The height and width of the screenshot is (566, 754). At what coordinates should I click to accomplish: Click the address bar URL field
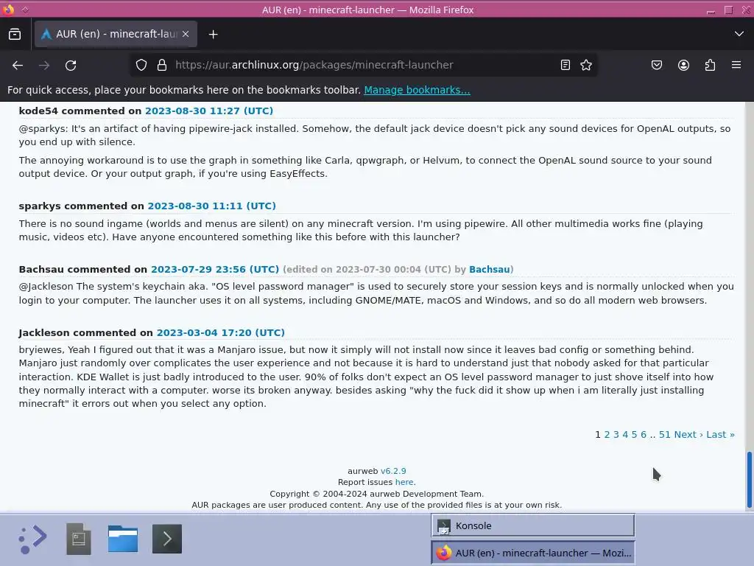(x=363, y=65)
